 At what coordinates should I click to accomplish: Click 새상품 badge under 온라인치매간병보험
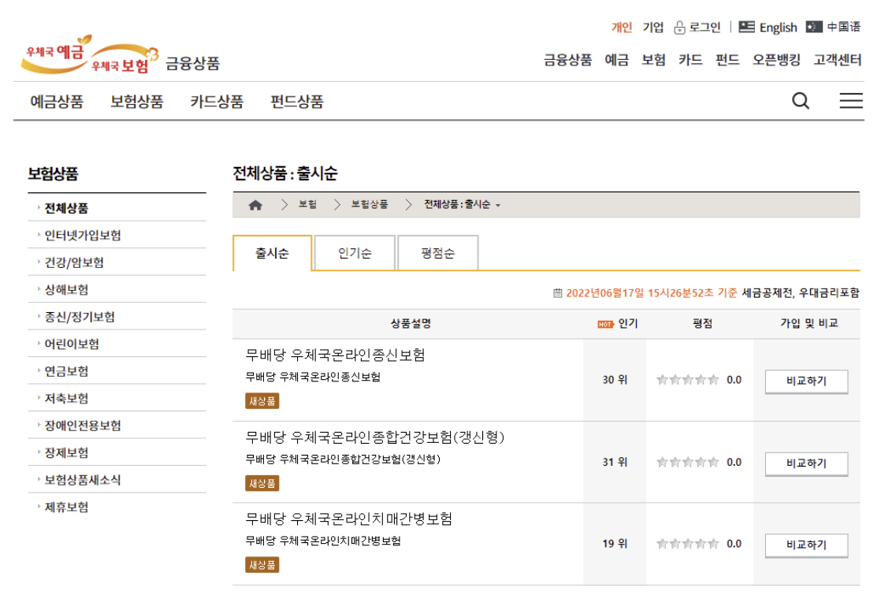tap(262, 565)
